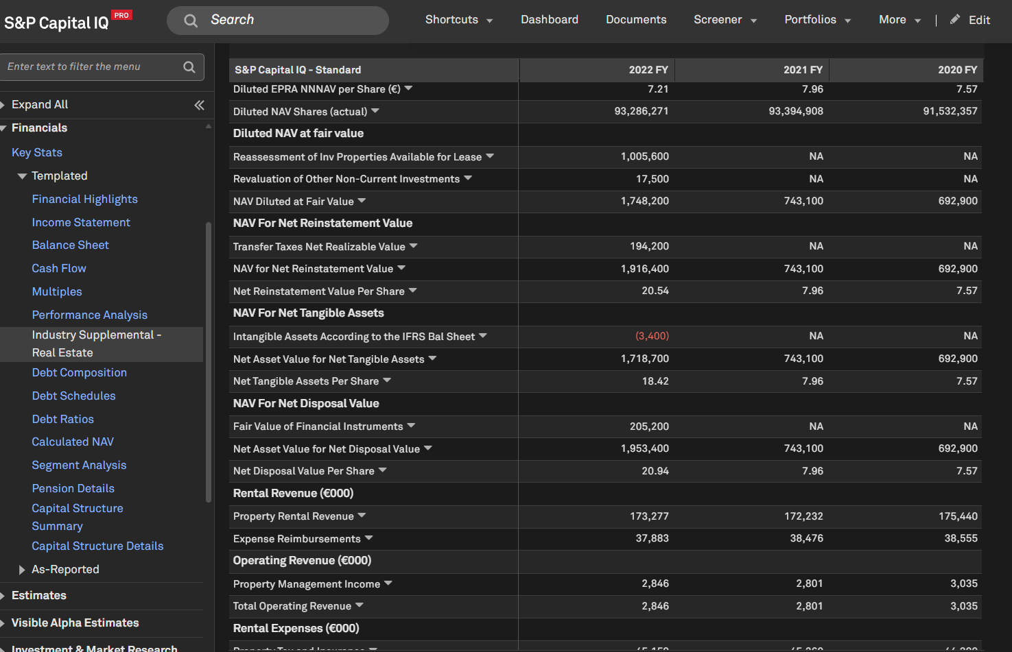Click the menu filter magnifier icon
1012x652 pixels.
click(189, 67)
